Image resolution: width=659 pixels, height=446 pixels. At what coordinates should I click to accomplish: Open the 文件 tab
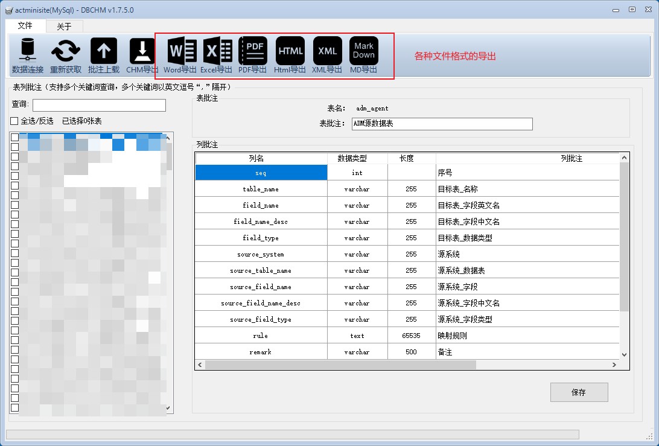[x=25, y=25]
